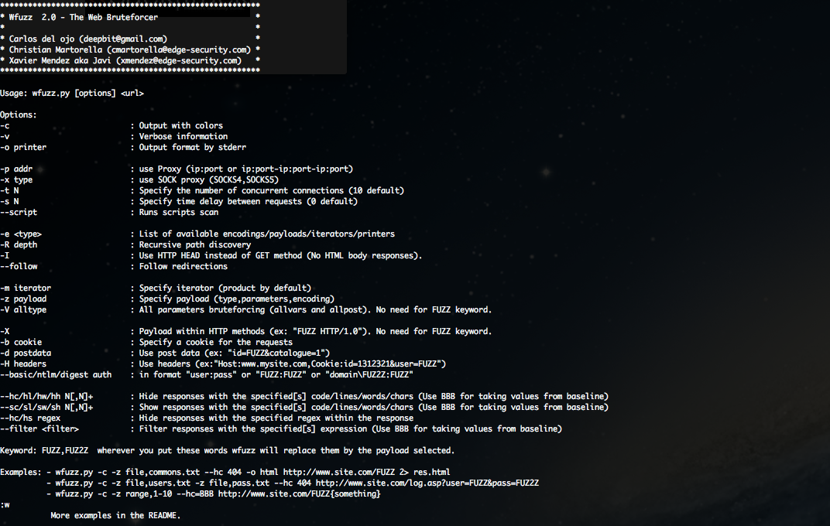The image size is (830, 526).
Task: Click the 'use SOCK proxy (SOCKS4,SOCKS5)' description
Action: [208, 179]
